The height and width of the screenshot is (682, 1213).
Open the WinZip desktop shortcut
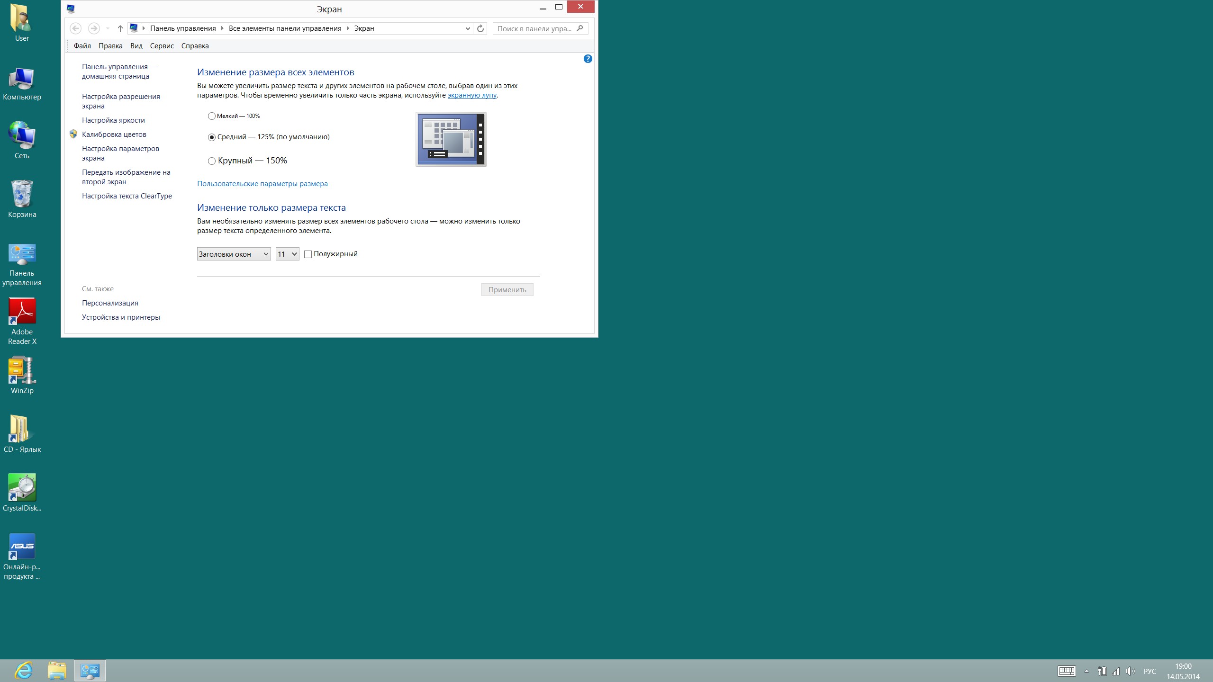point(22,370)
